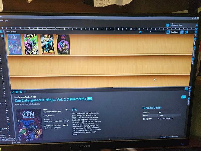Click the large thumbnail size icon
The width and height of the screenshot is (201, 151).
point(168,32)
